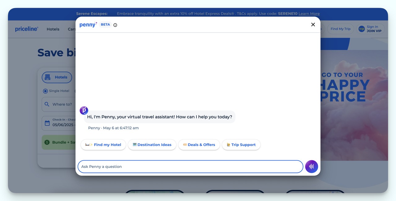Go to the Priceline home logo
This screenshot has height=201, width=396.
coord(27,29)
